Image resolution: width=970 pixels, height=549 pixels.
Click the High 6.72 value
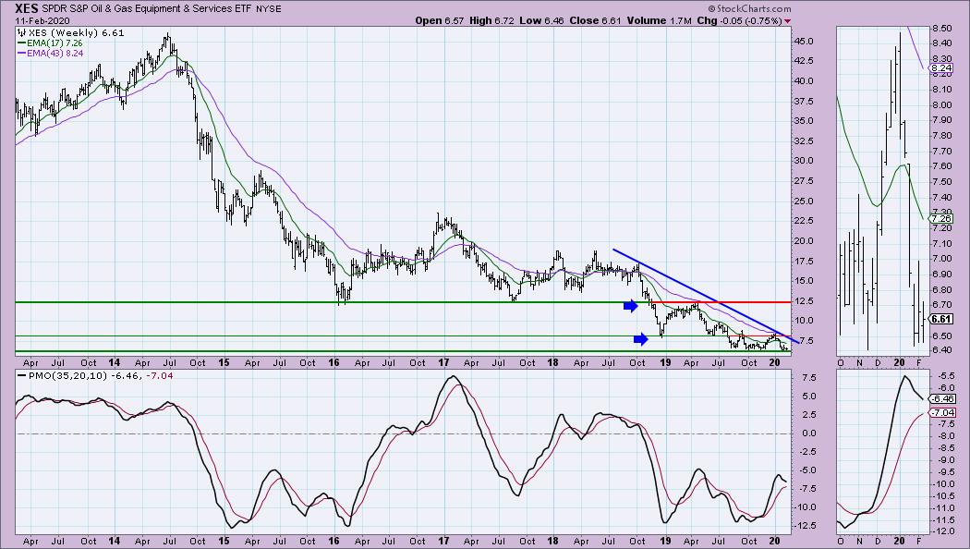click(x=491, y=20)
